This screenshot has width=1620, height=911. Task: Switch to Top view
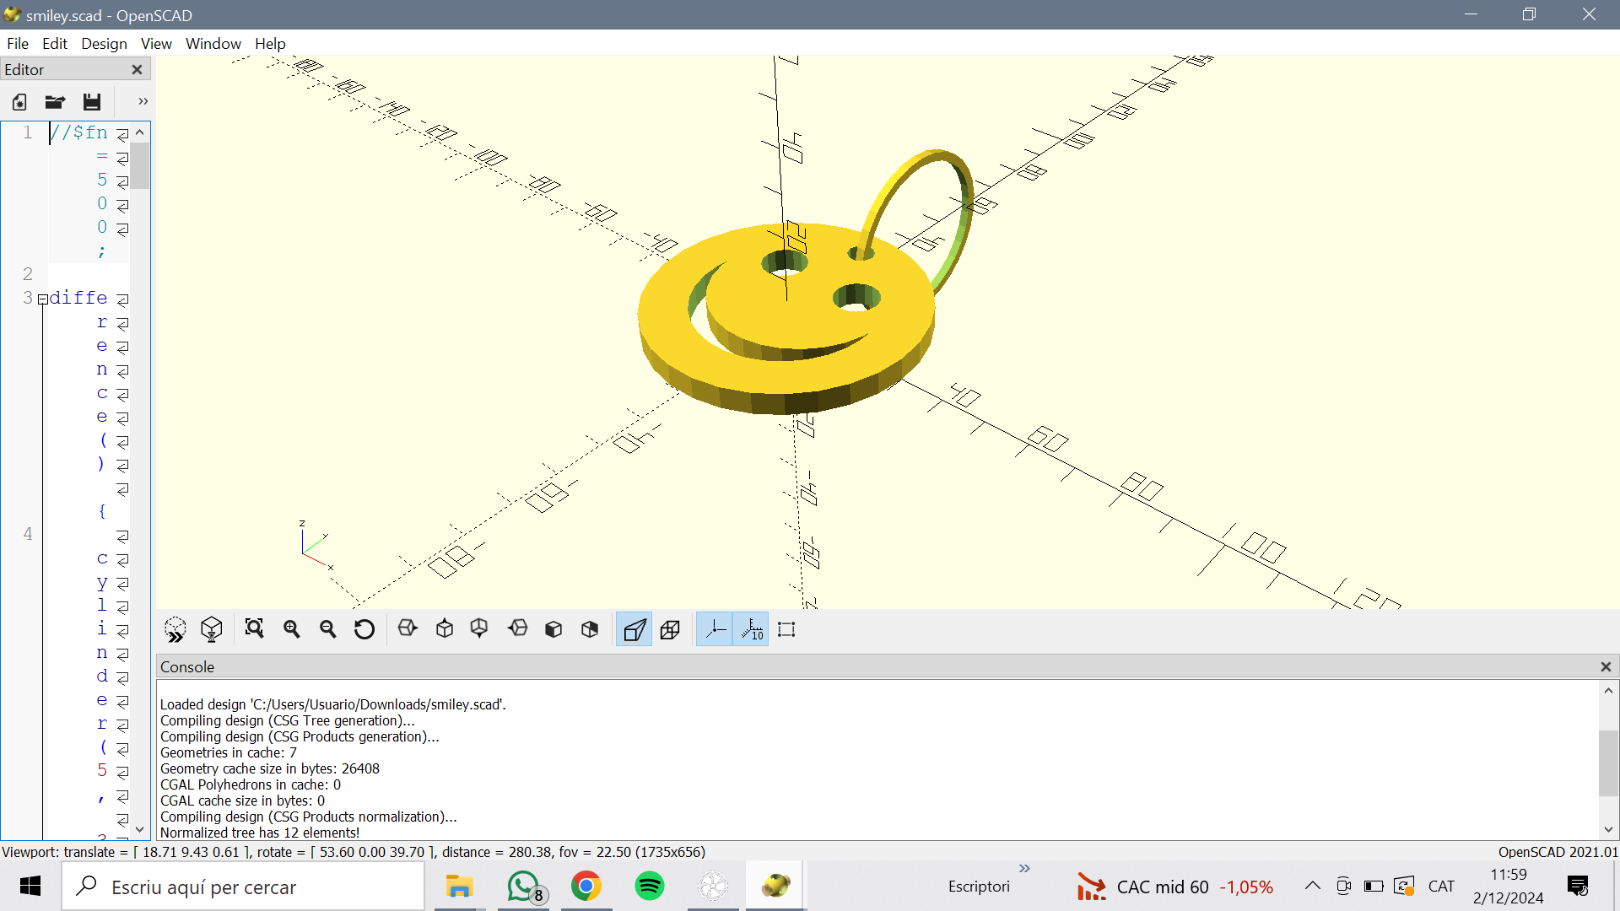445,628
